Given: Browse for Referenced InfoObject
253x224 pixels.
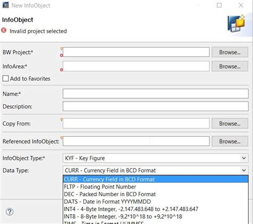Looking at the screenshot, I should pos(230,141).
